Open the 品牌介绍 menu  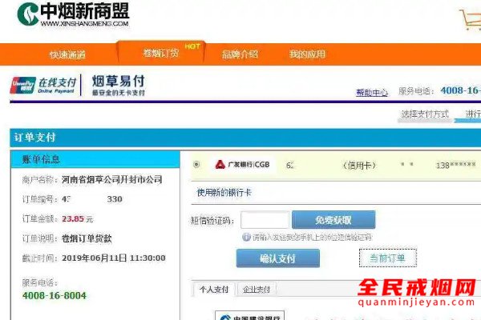coord(240,54)
